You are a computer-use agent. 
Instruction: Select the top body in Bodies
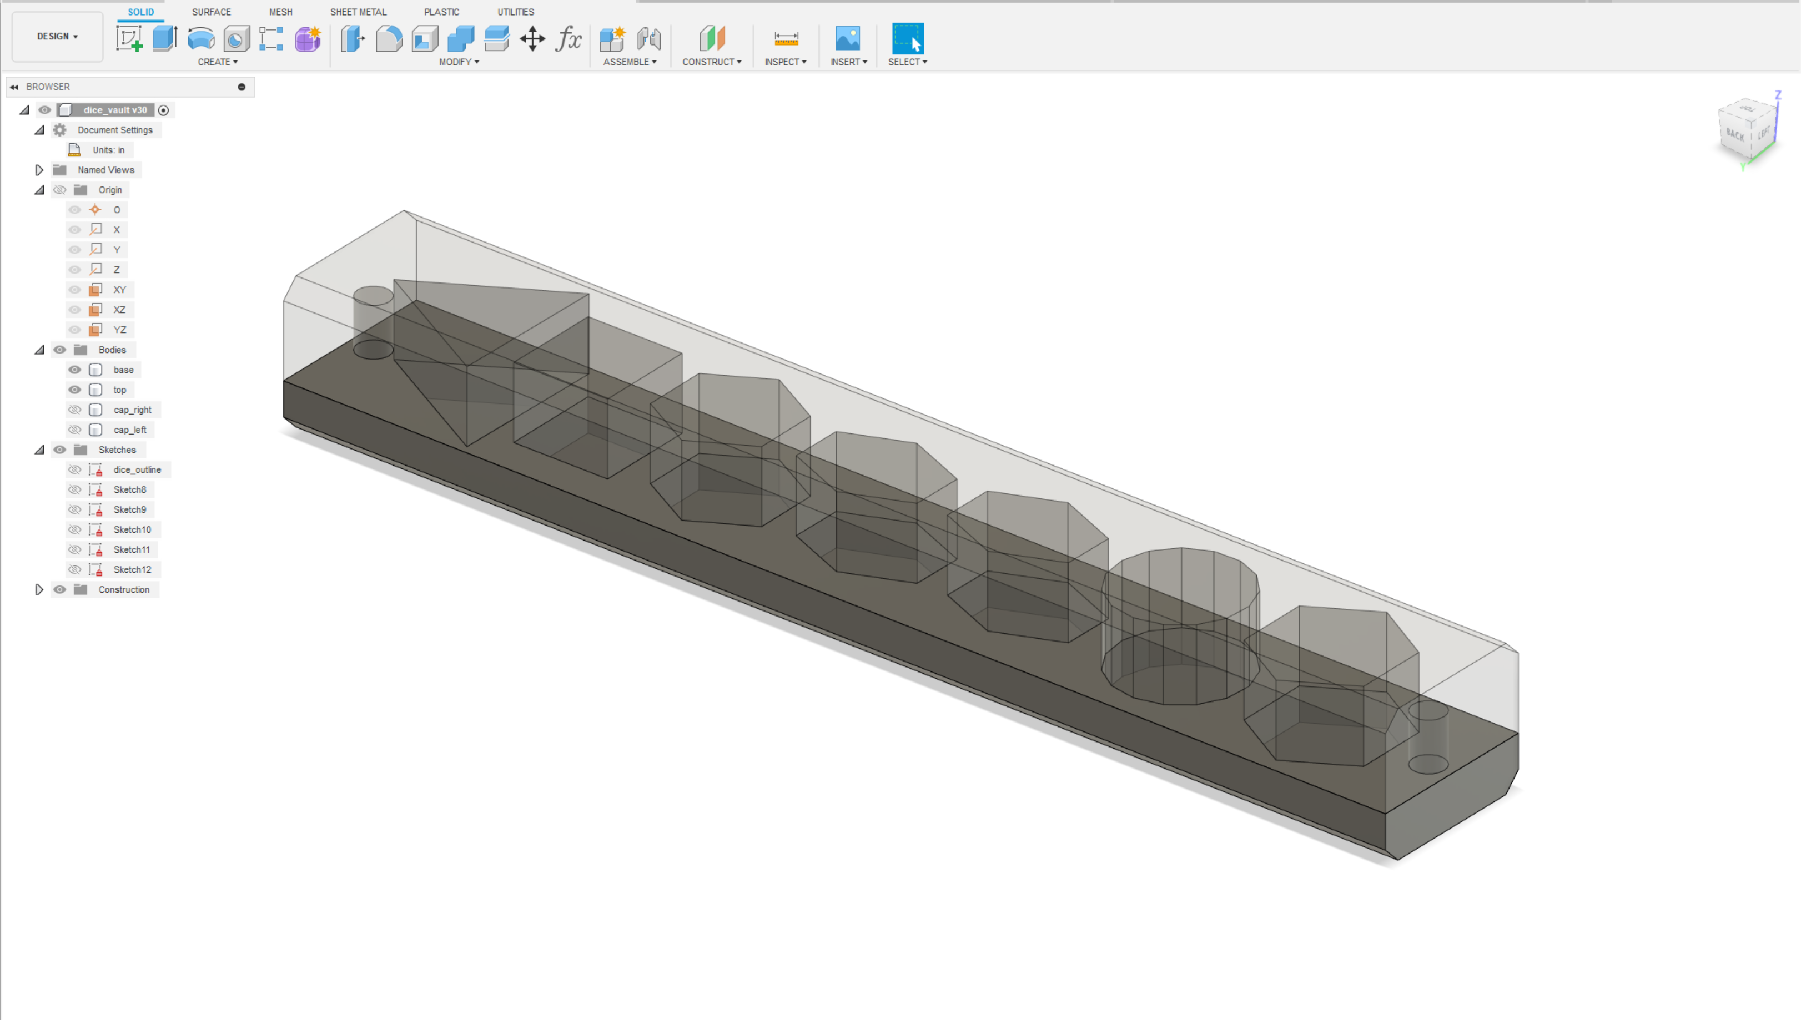[120, 390]
